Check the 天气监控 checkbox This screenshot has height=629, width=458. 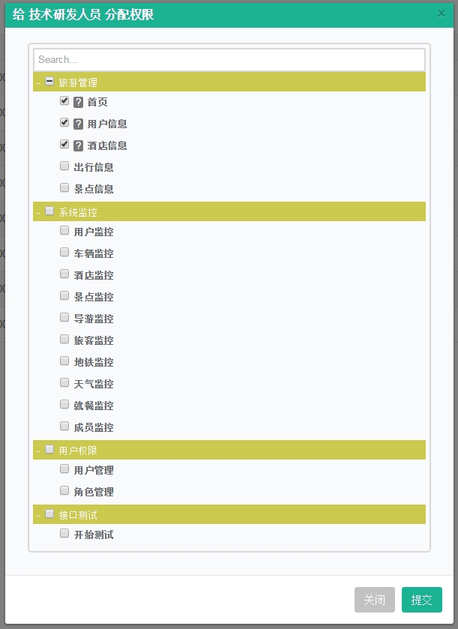click(64, 382)
